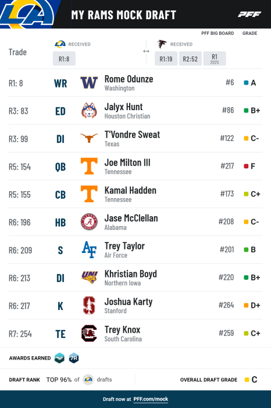Click the first teal award badge
Screen dimensions: 271x408
pyautogui.click(x=59, y=358)
